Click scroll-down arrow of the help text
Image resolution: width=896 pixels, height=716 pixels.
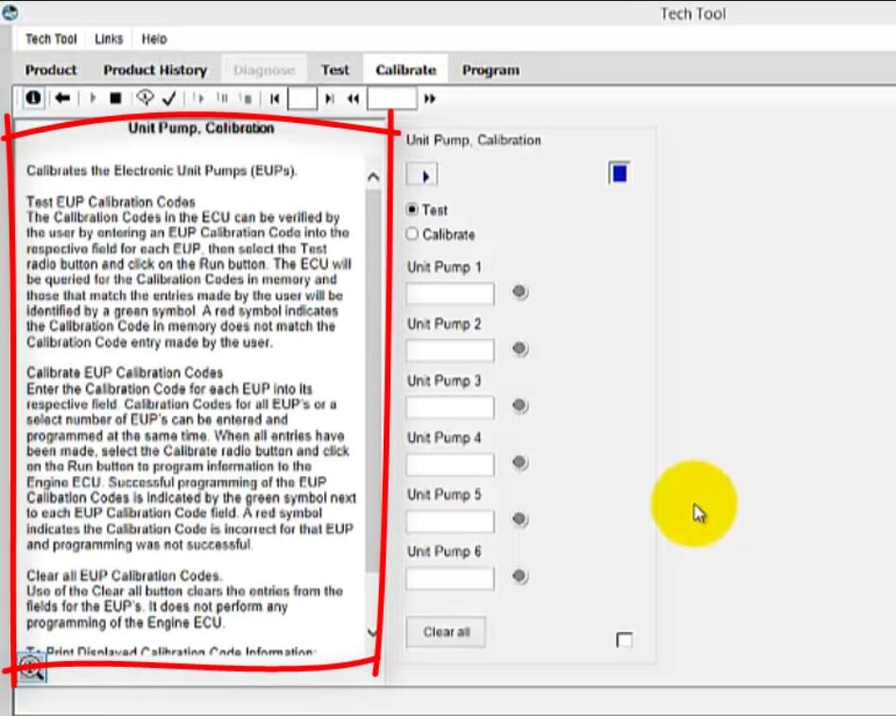tap(373, 633)
